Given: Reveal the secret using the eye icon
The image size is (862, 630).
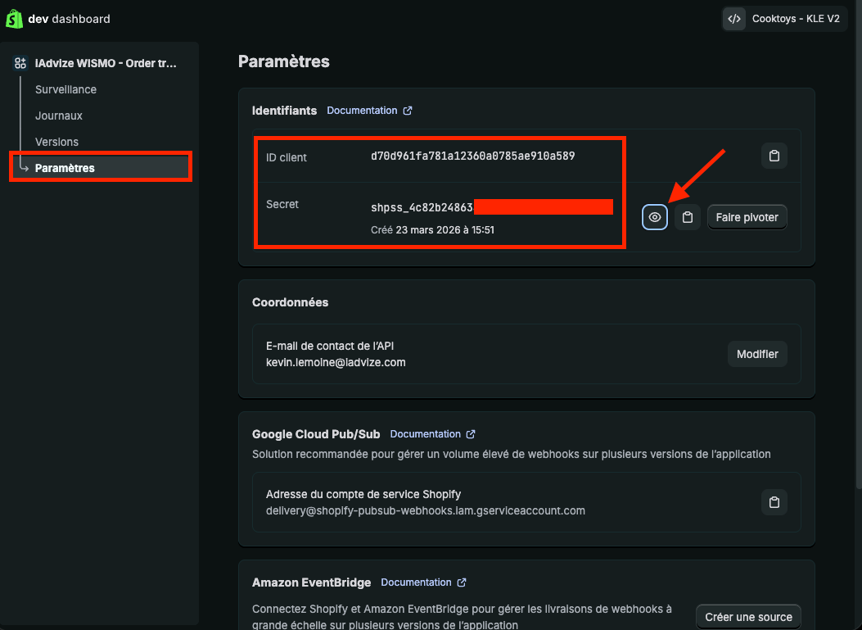Looking at the screenshot, I should (x=654, y=217).
